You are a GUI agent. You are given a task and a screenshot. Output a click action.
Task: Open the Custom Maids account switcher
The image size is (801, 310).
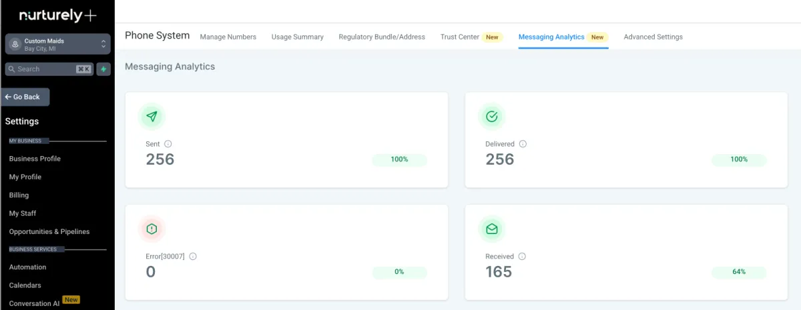(57, 45)
